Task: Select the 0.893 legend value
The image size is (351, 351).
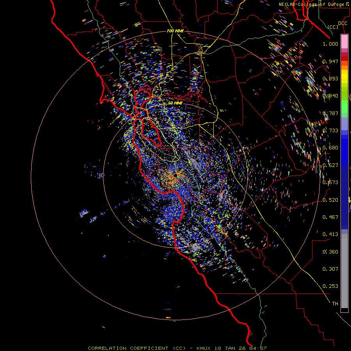Action: coord(330,78)
